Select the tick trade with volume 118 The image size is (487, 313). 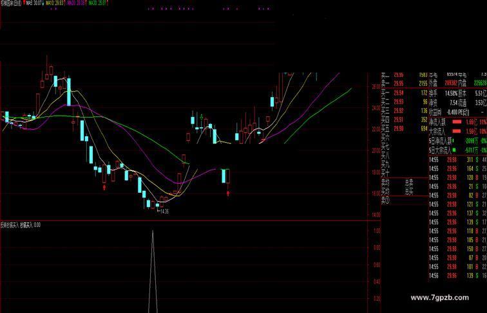458,231
